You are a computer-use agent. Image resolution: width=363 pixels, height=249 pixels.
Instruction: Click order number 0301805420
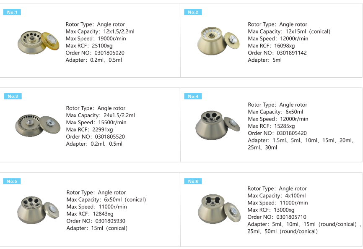(x=292, y=133)
